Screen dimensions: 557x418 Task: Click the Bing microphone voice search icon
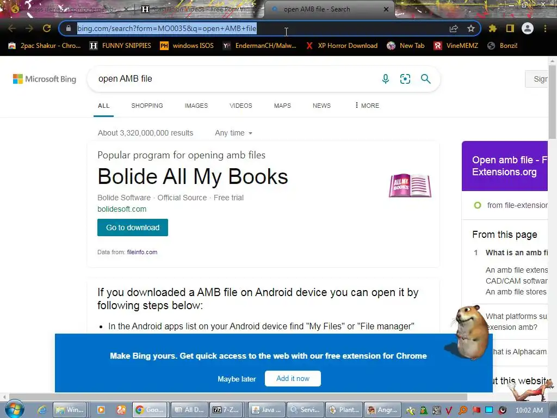[386, 79]
